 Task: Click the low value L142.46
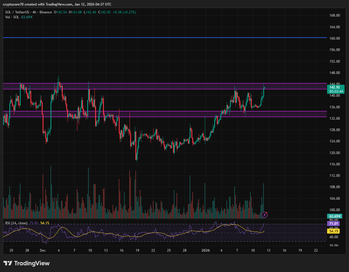click(90, 12)
